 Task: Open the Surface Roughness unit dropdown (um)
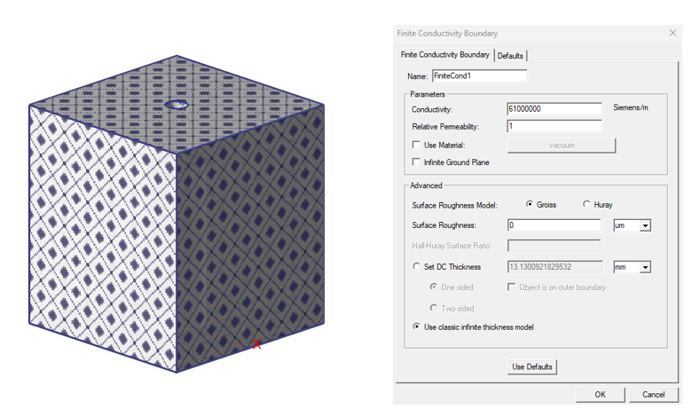tap(645, 226)
